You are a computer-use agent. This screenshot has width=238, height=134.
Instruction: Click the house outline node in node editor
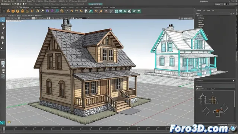203,99
